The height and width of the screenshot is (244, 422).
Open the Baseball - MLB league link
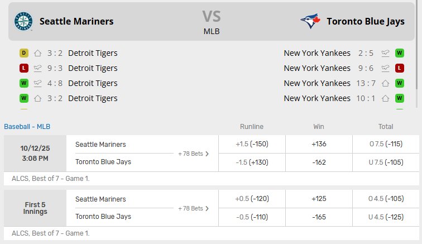[27, 127]
